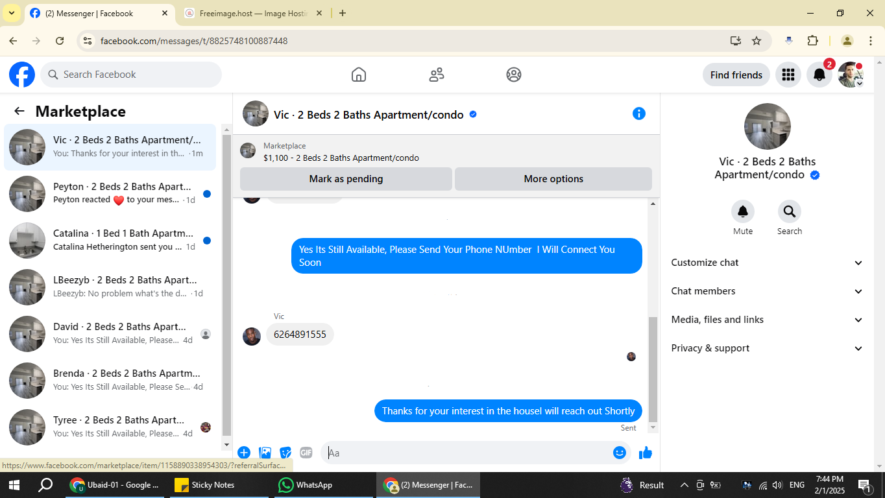The width and height of the screenshot is (885, 498).
Task: Open the large listing photo in right panel
Action: click(x=768, y=126)
